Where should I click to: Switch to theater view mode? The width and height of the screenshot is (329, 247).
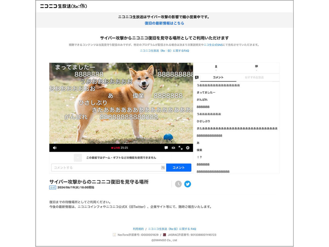173,147
